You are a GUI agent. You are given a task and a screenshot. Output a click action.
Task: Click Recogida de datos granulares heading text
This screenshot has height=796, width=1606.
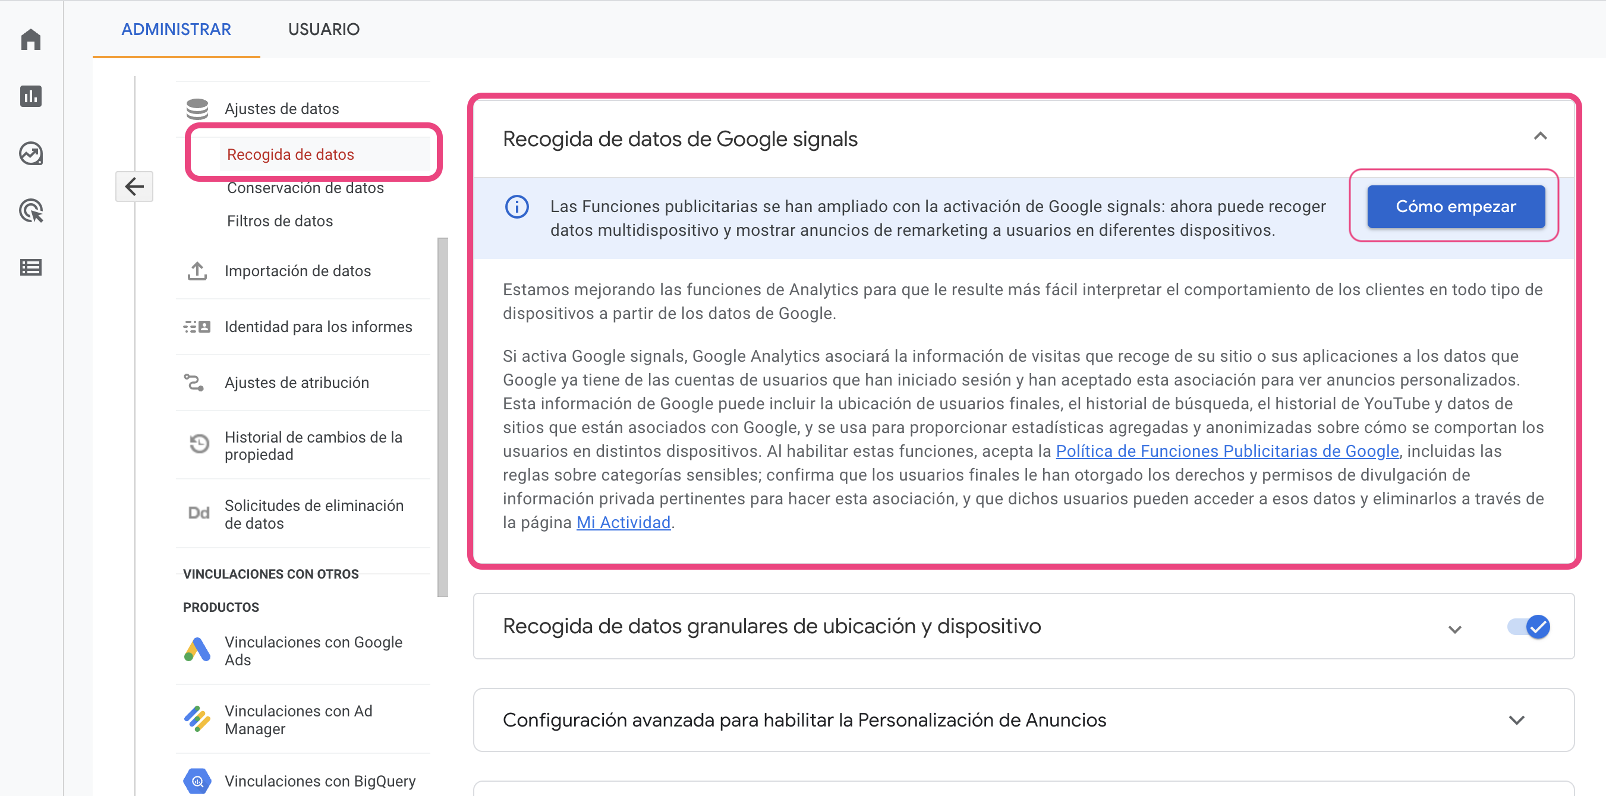pyautogui.click(x=772, y=626)
